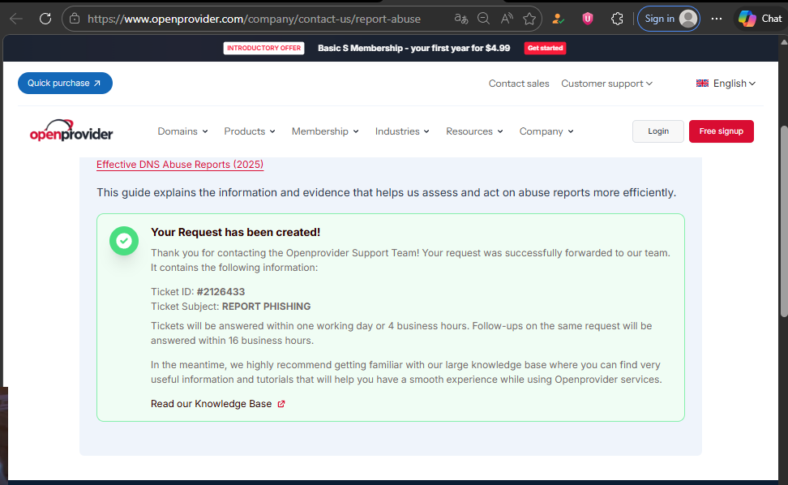Click the Basic S Membership banner text
Image resolution: width=788 pixels, height=485 pixels.
pos(413,48)
